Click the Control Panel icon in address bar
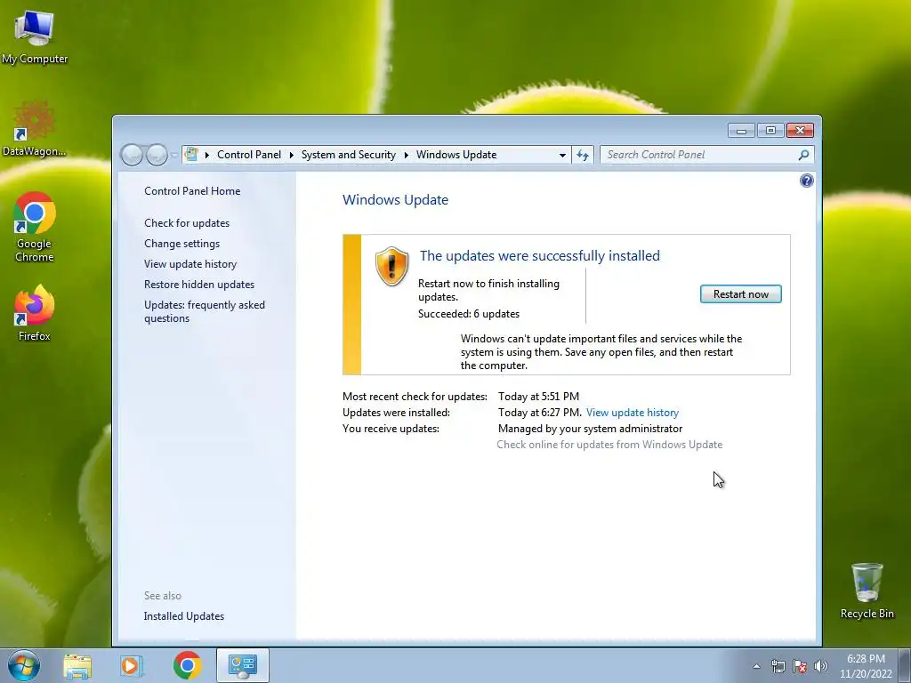 click(x=191, y=155)
